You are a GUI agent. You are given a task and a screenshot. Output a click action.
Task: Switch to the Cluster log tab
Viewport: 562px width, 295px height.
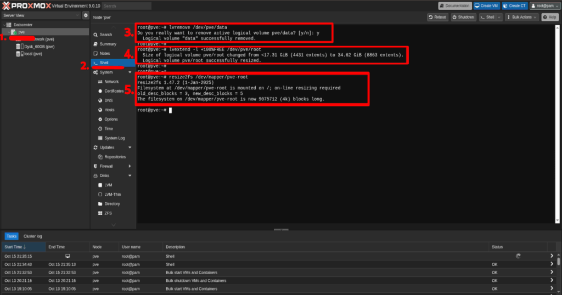pyautogui.click(x=33, y=236)
